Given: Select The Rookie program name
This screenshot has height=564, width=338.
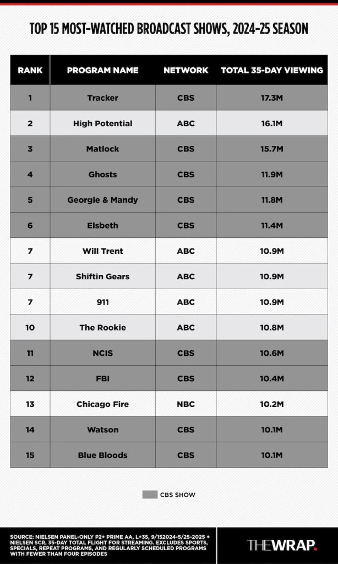Looking at the screenshot, I should 102,327.
